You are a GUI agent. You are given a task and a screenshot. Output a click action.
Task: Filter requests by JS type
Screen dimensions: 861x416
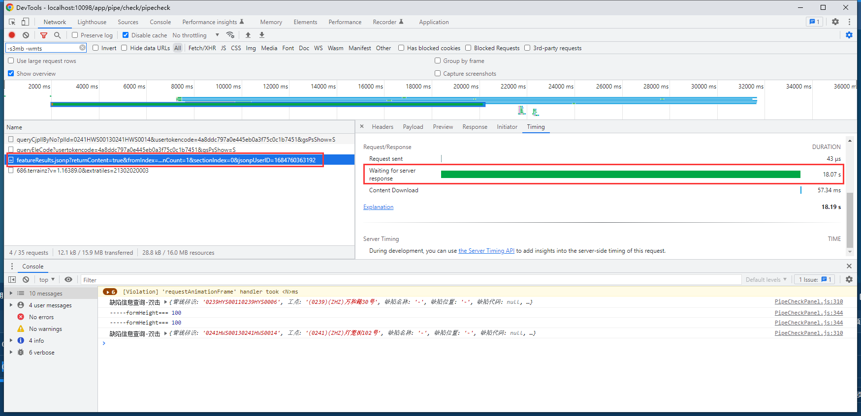(223, 48)
